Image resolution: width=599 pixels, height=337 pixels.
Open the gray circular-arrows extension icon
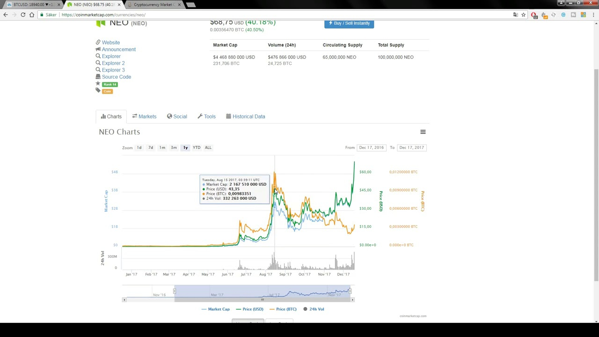pyautogui.click(x=554, y=15)
